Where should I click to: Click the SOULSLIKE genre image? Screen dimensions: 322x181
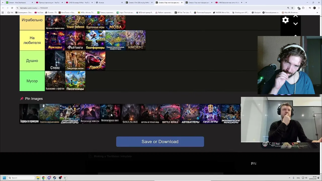[130, 114]
